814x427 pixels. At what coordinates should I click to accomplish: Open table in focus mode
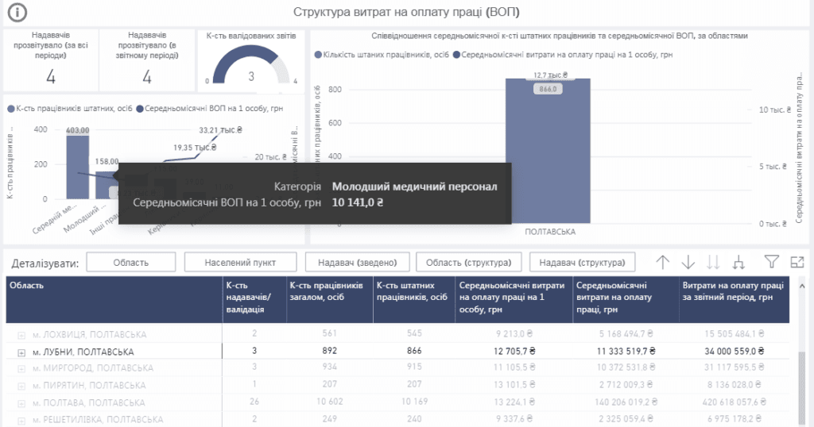pos(797,262)
